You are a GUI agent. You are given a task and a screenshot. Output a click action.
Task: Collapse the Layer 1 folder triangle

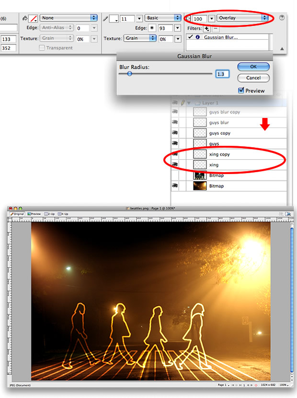[189, 103]
